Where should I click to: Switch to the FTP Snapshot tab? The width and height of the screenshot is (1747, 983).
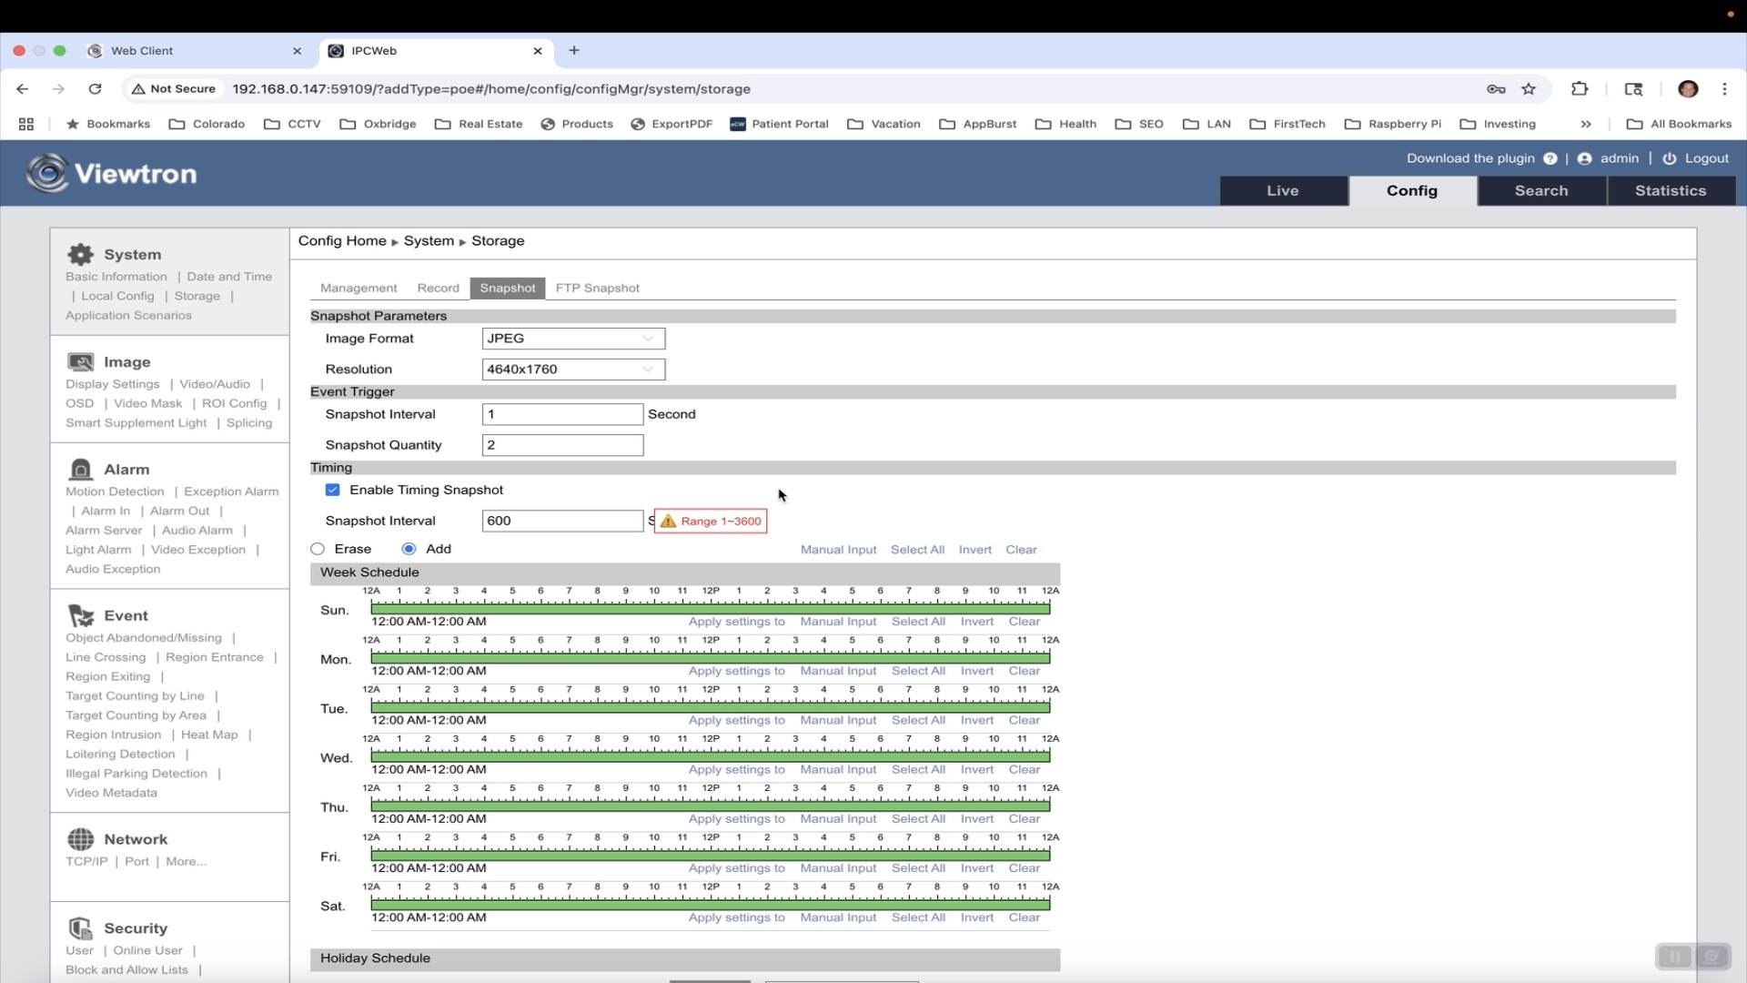597,288
